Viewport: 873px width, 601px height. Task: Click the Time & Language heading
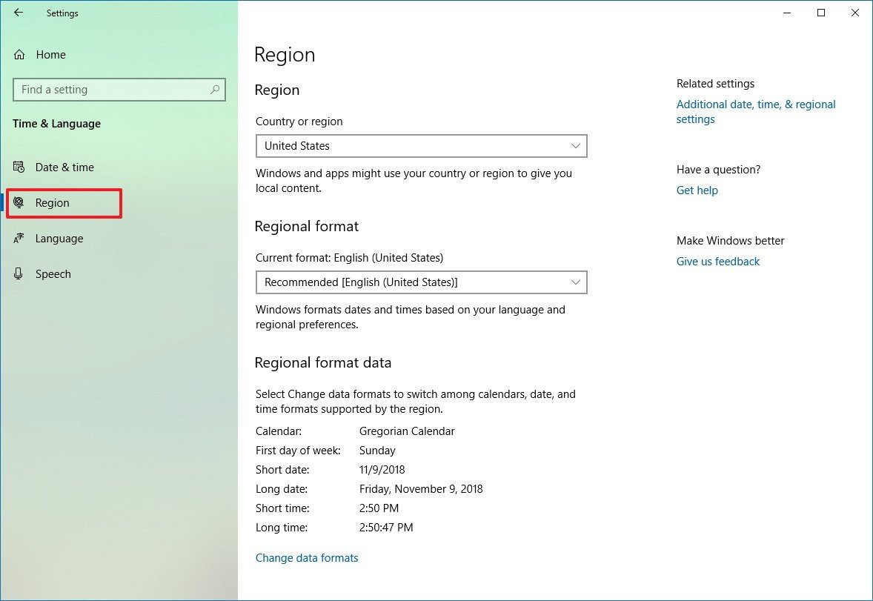57,124
